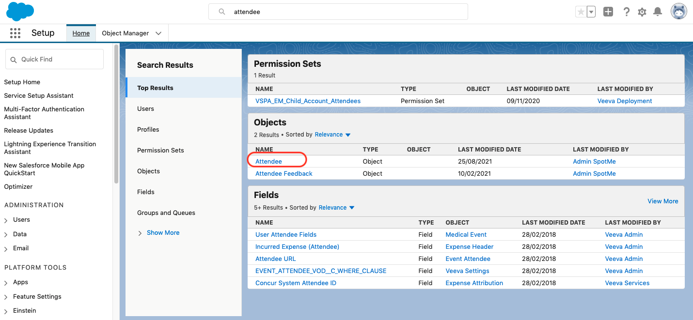Click the global search field containing attendee

pos(338,12)
